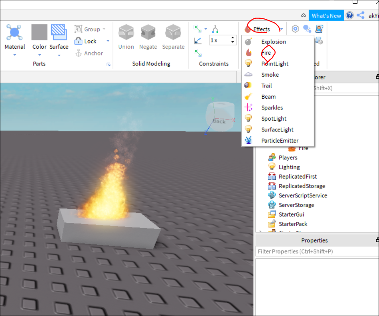Screen dimensions: 379x316
Task: Open the Material picker icon
Action: (x=14, y=32)
